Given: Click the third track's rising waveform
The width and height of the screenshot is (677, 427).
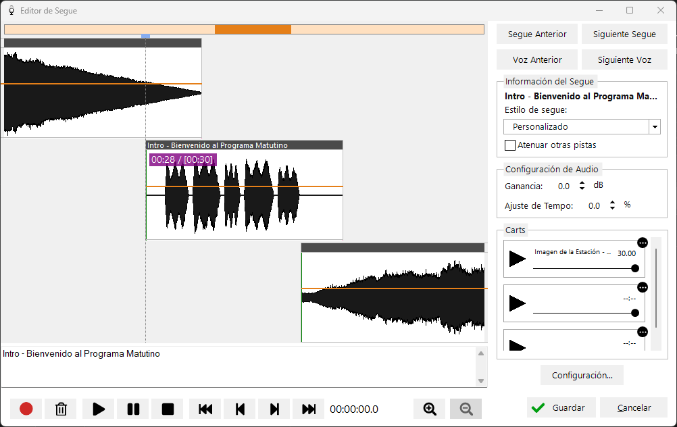Looking at the screenshot, I should (x=393, y=297).
